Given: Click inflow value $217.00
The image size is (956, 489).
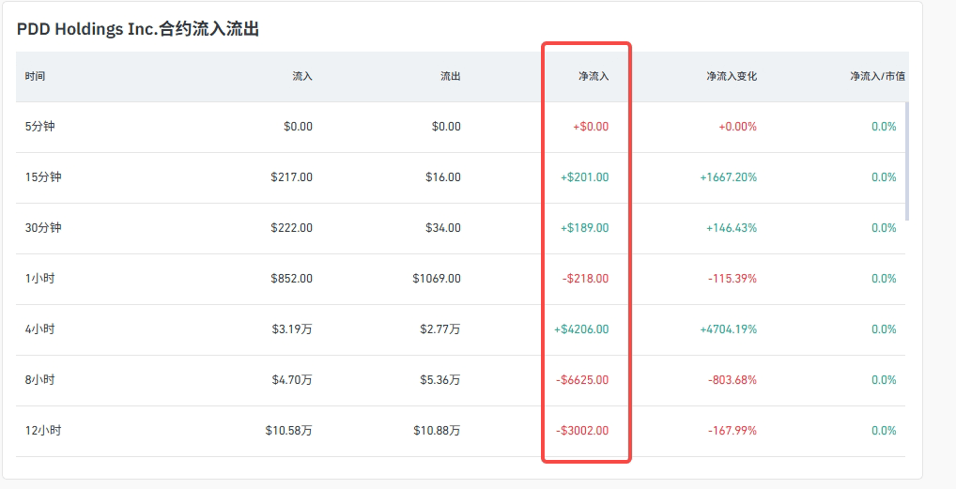Looking at the screenshot, I should coord(292,176).
